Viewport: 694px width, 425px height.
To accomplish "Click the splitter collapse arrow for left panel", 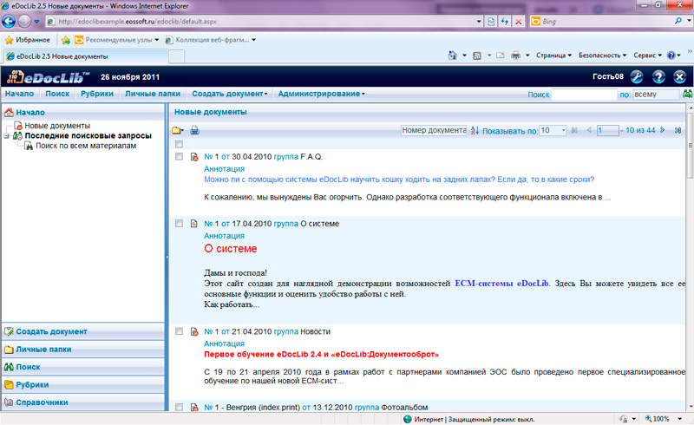I will 167,257.
